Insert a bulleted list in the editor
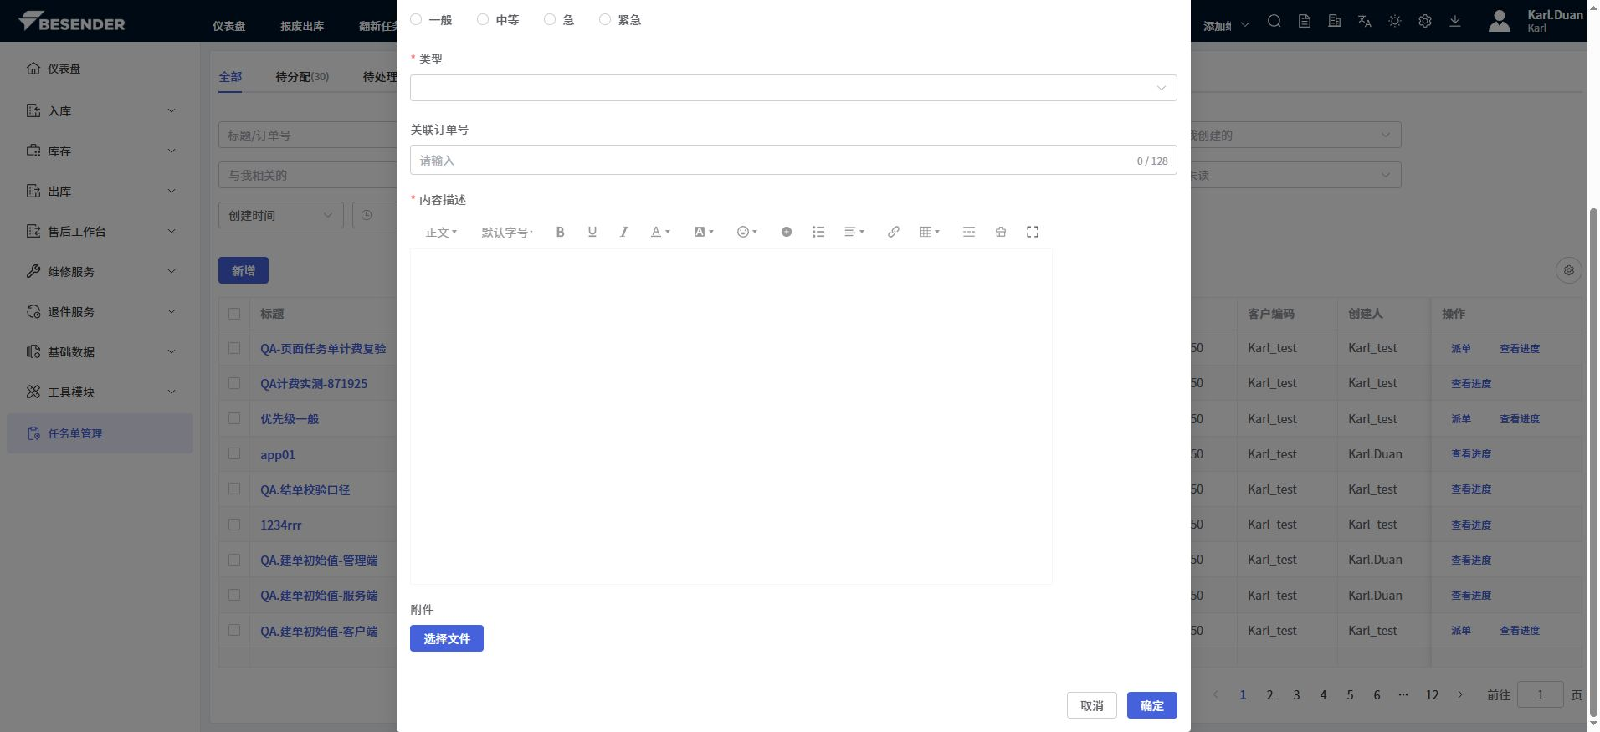This screenshot has width=1600, height=732. click(x=818, y=232)
